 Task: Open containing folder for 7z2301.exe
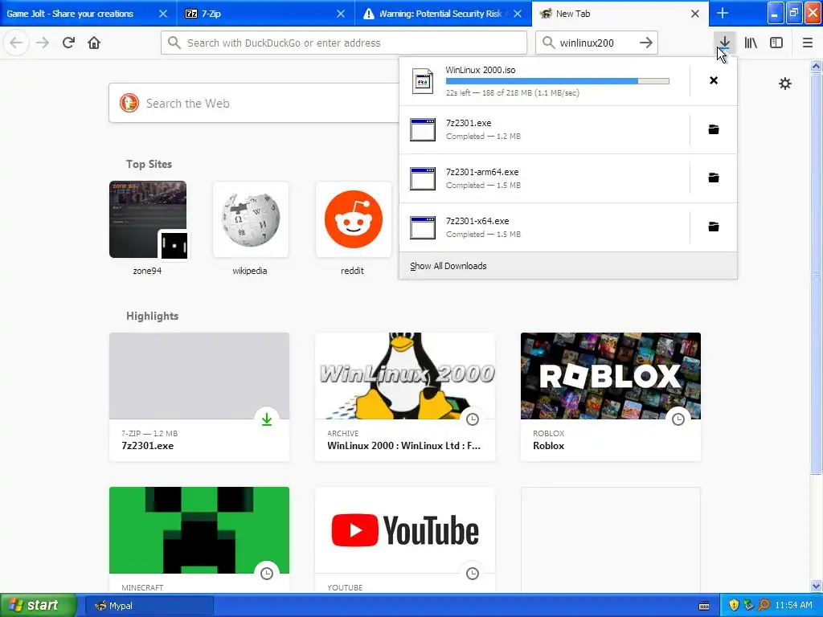714,129
